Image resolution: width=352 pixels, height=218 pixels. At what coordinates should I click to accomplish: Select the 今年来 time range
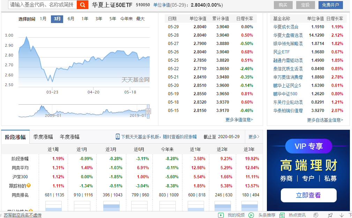126,19
